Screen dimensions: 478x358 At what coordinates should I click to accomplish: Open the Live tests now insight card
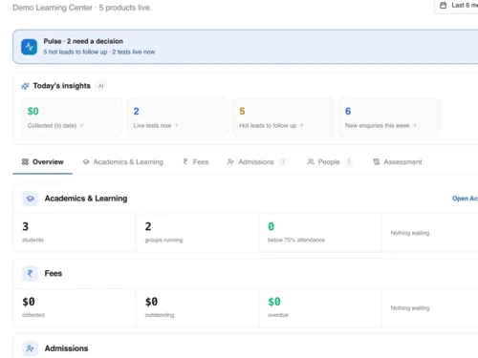pyautogui.click(x=178, y=117)
